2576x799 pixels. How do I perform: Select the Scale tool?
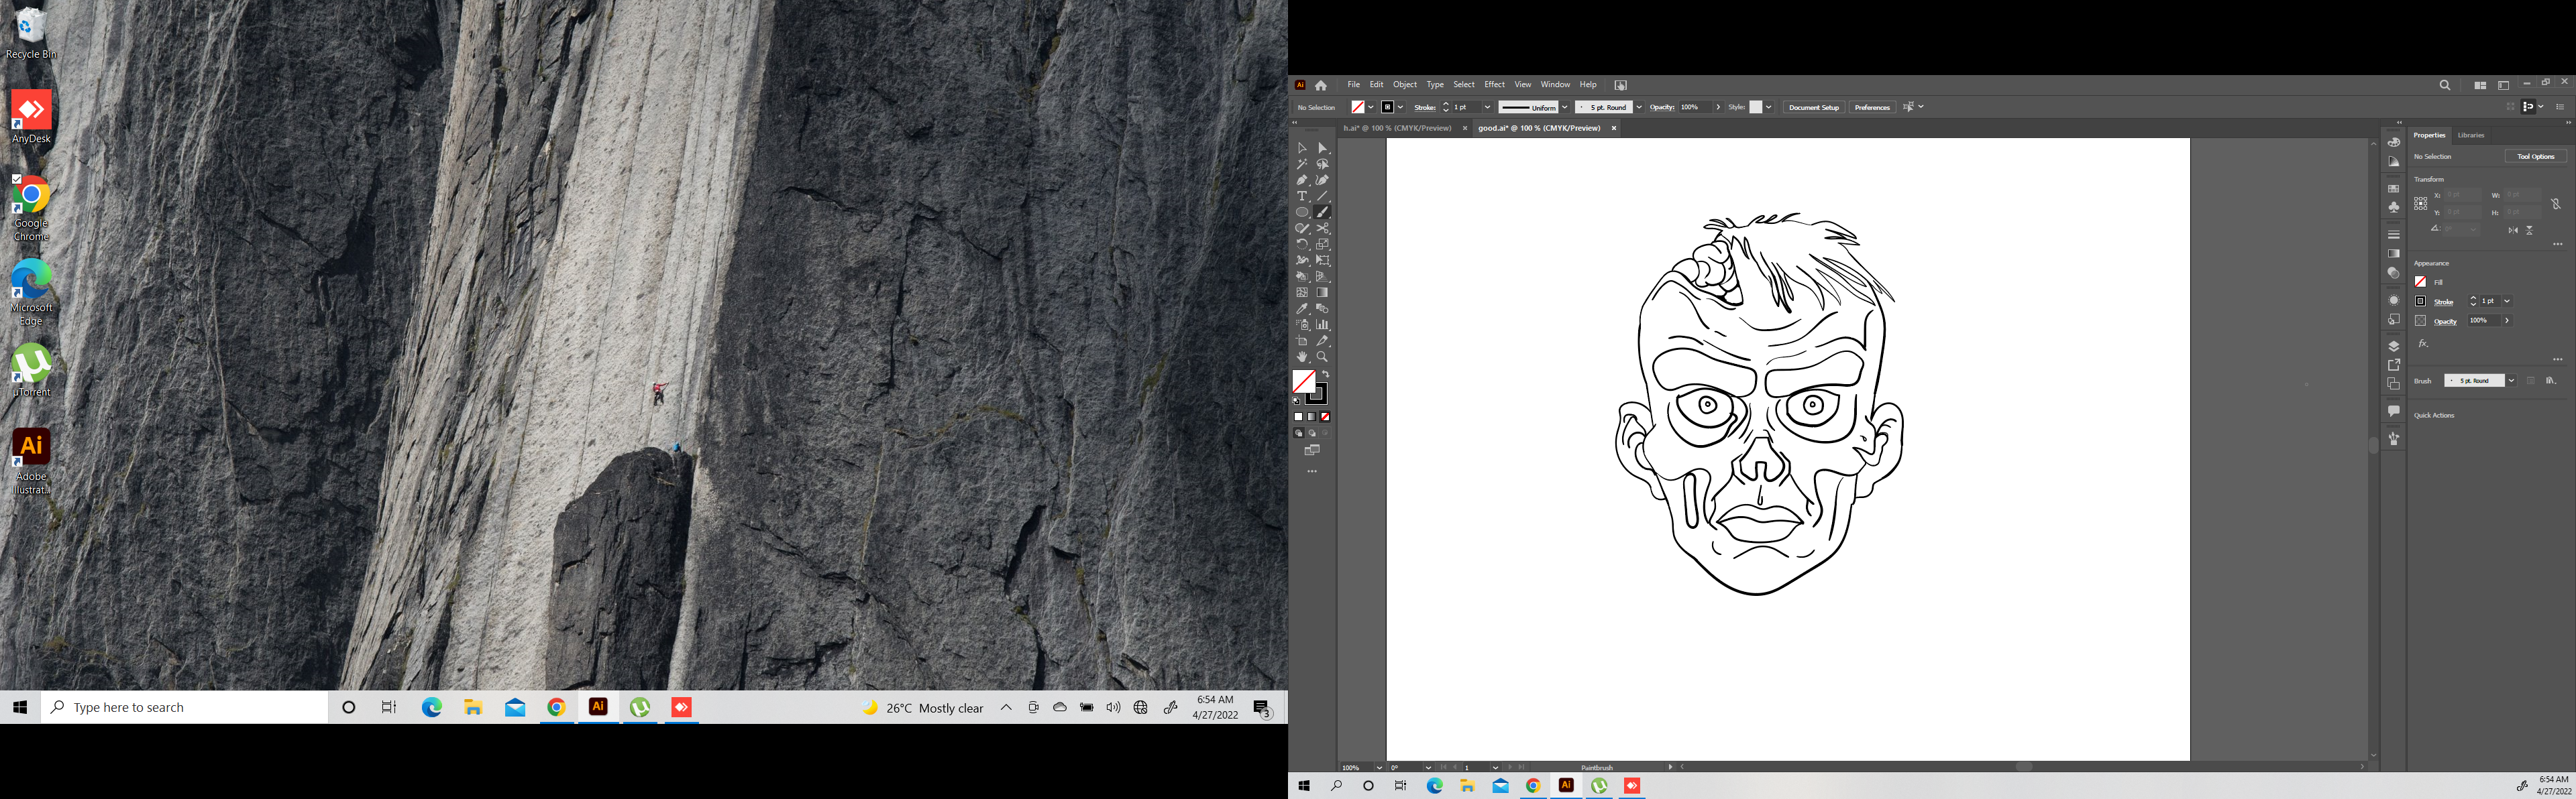1322,244
